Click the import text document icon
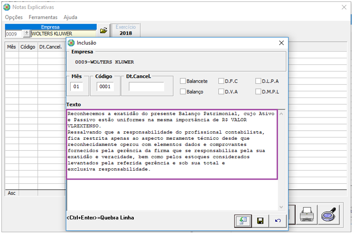The width and height of the screenshot is (354, 235). pos(243,221)
